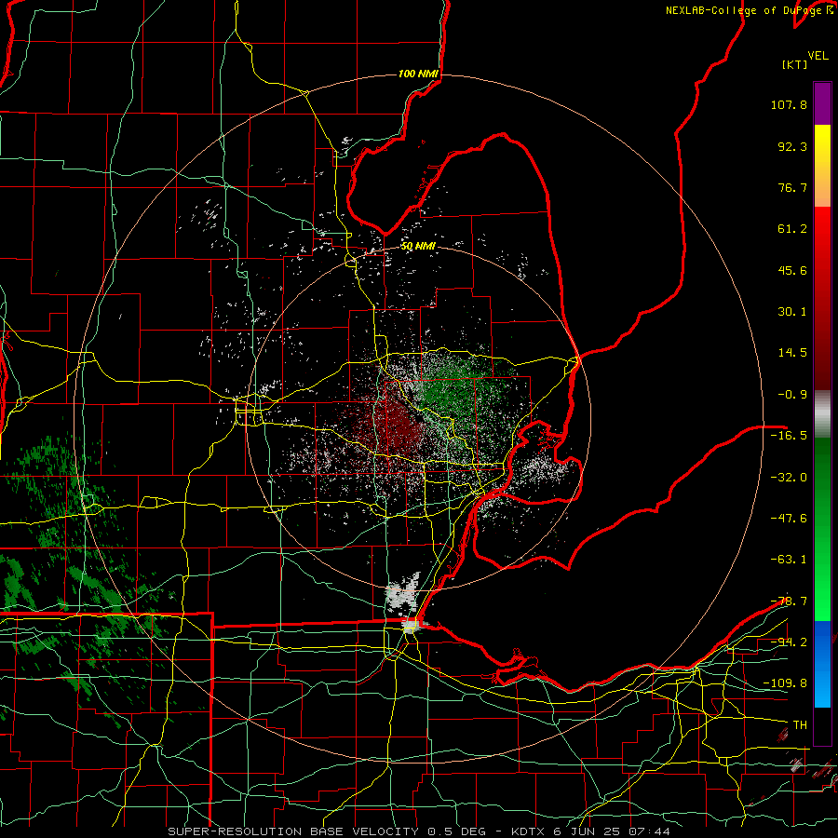Select the 30.1 scale value

pos(792,312)
